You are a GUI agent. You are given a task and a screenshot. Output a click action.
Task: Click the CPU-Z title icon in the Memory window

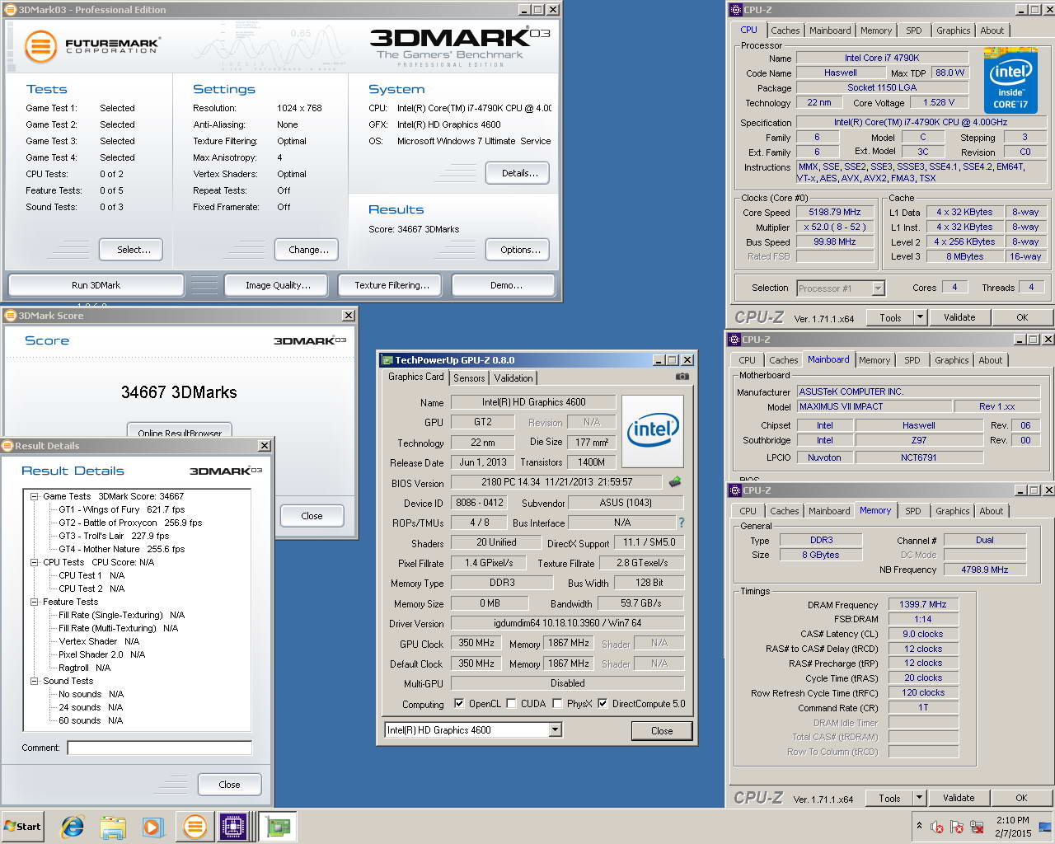(x=735, y=490)
